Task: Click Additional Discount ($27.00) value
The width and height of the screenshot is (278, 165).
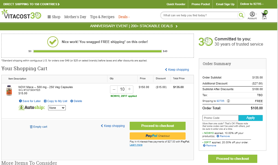Action: pyautogui.click(x=258, y=83)
